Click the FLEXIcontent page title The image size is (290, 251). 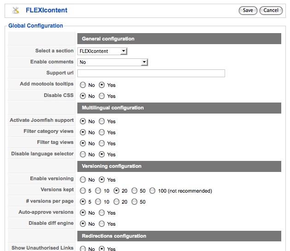[x=46, y=10]
